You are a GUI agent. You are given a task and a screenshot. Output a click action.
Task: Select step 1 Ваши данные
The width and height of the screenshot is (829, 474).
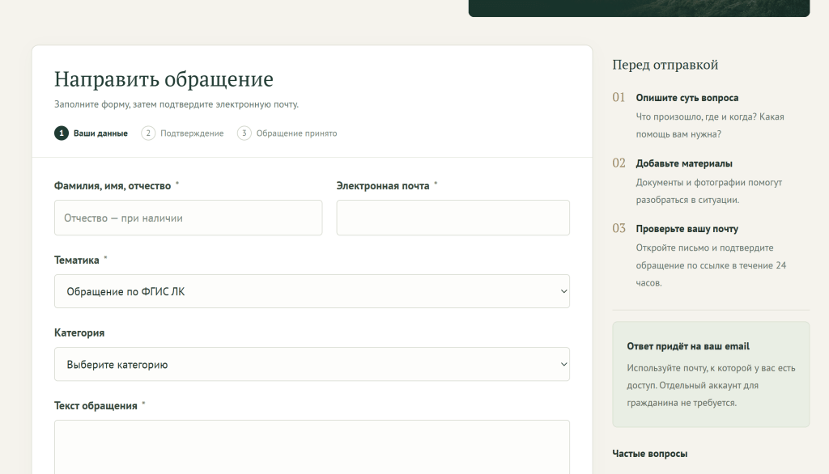[x=91, y=133]
